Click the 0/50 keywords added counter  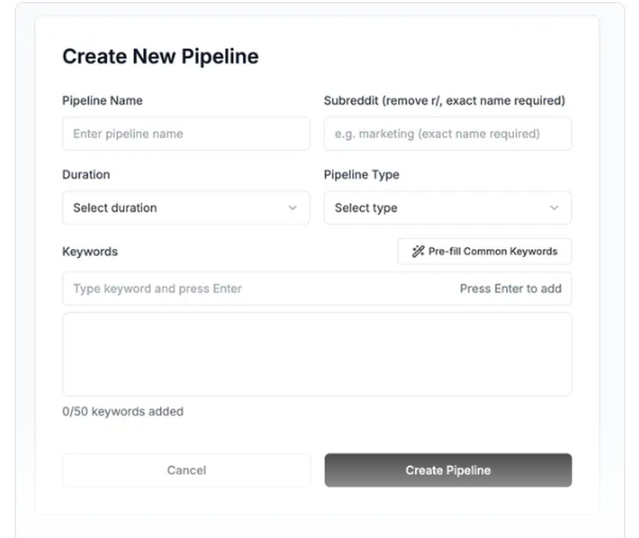[123, 411]
